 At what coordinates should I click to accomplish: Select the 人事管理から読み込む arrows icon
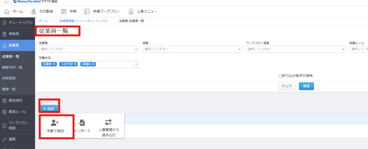108,122
